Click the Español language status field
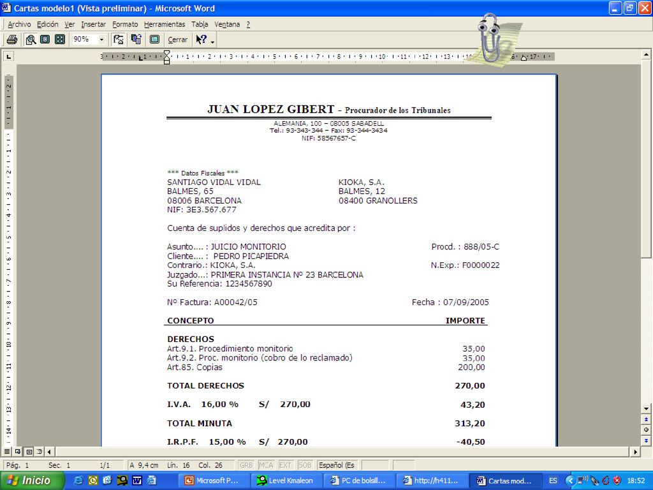Screen dimensions: 653x490 tap(337, 465)
